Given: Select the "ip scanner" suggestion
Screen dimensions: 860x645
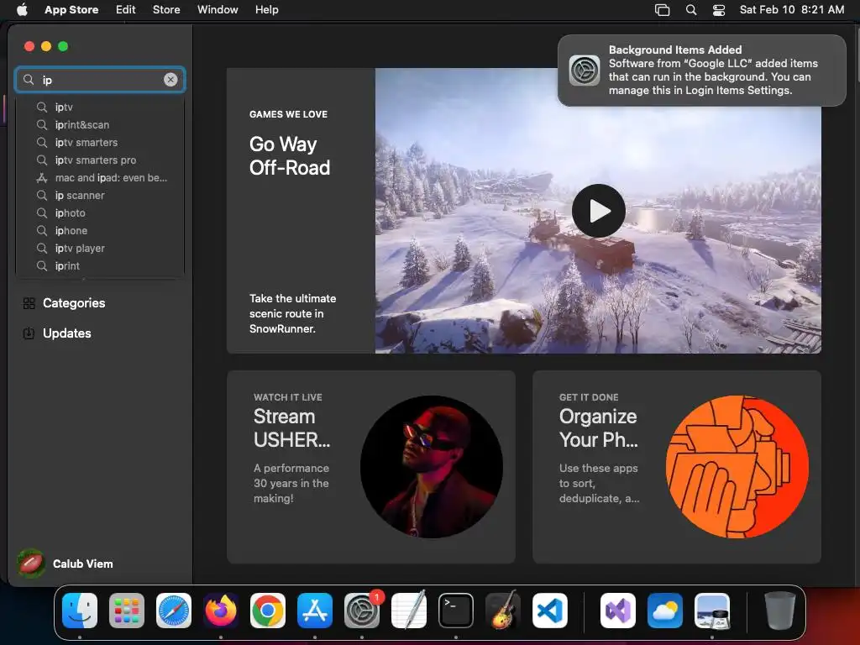Looking at the screenshot, I should [100, 195].
